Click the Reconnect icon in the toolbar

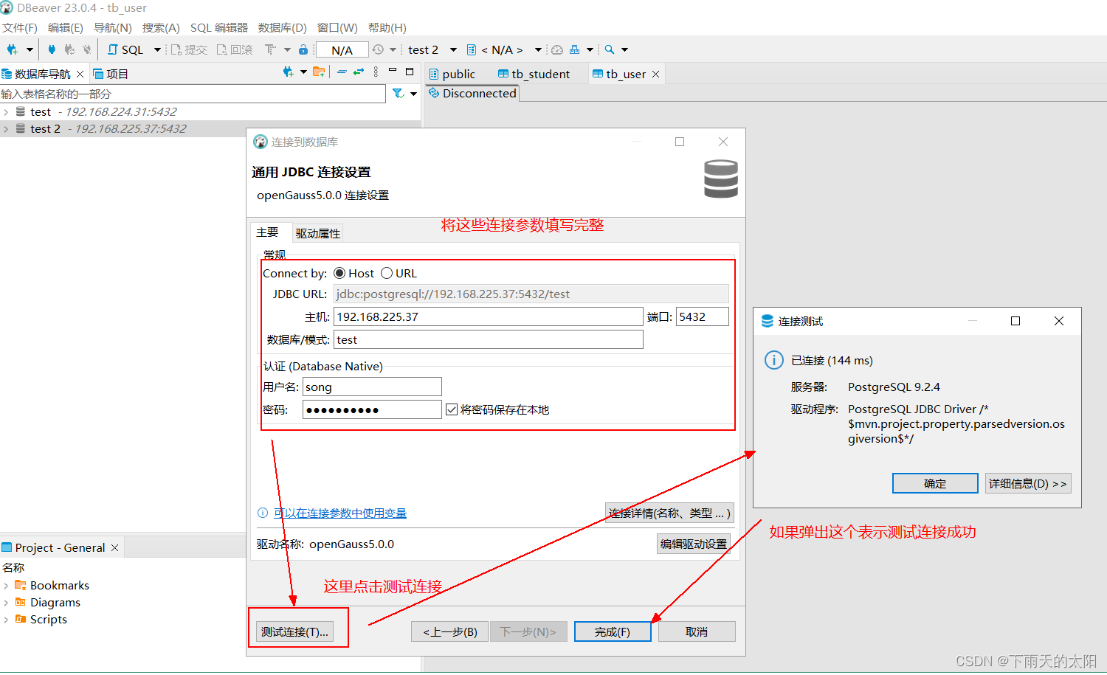click(69, 49)
